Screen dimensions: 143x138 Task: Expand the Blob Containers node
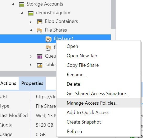click(31, 22)
